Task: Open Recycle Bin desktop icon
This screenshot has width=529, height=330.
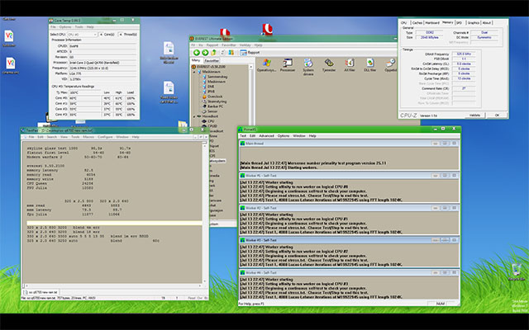Action: (x=517, y=272)
